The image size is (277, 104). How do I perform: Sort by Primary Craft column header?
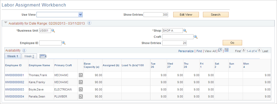[x=63, y=65]
